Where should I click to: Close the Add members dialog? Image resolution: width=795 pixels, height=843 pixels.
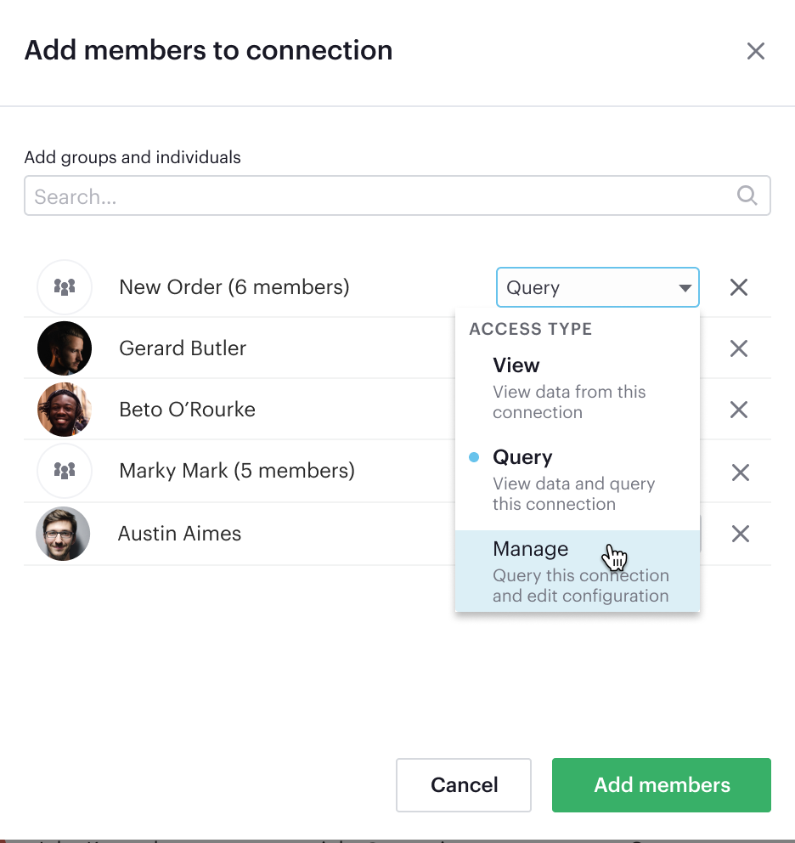pyautogui.click(x=755, y=51)
